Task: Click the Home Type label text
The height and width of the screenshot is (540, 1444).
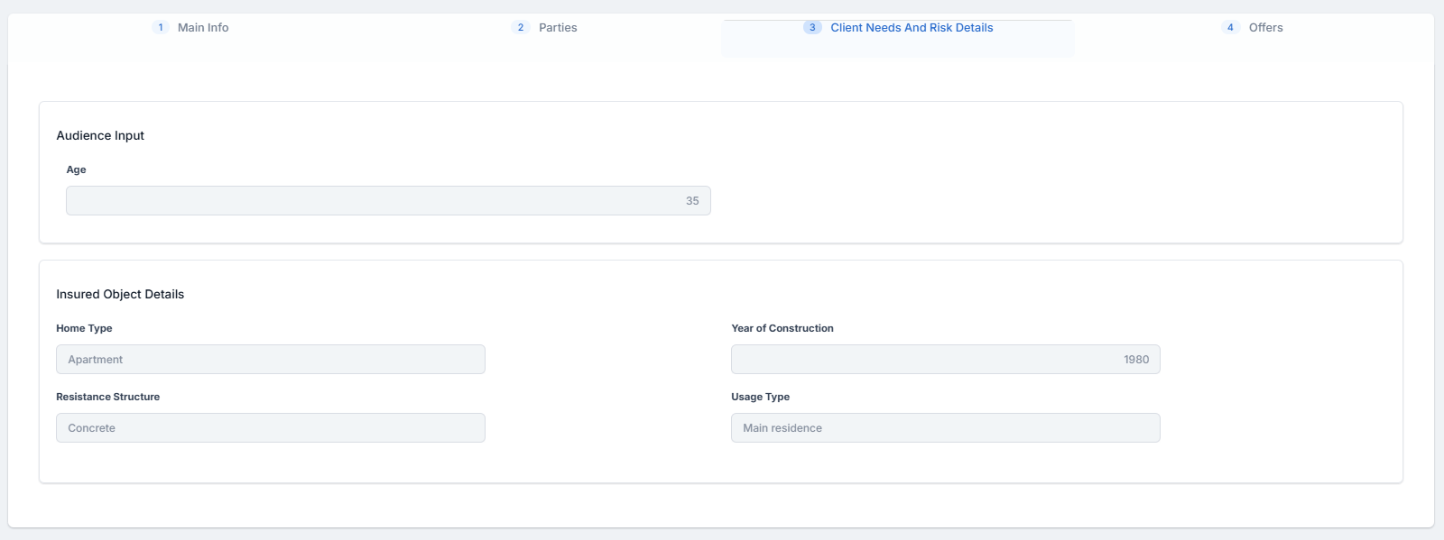Action: click(x=84, y=329)
